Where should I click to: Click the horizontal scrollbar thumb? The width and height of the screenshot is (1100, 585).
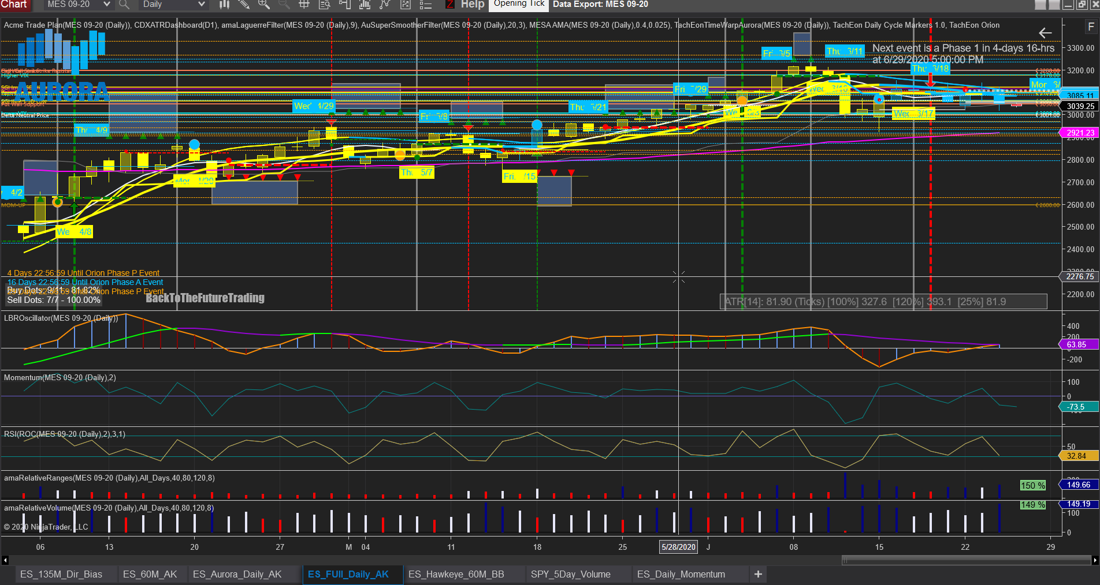[967, 560]
